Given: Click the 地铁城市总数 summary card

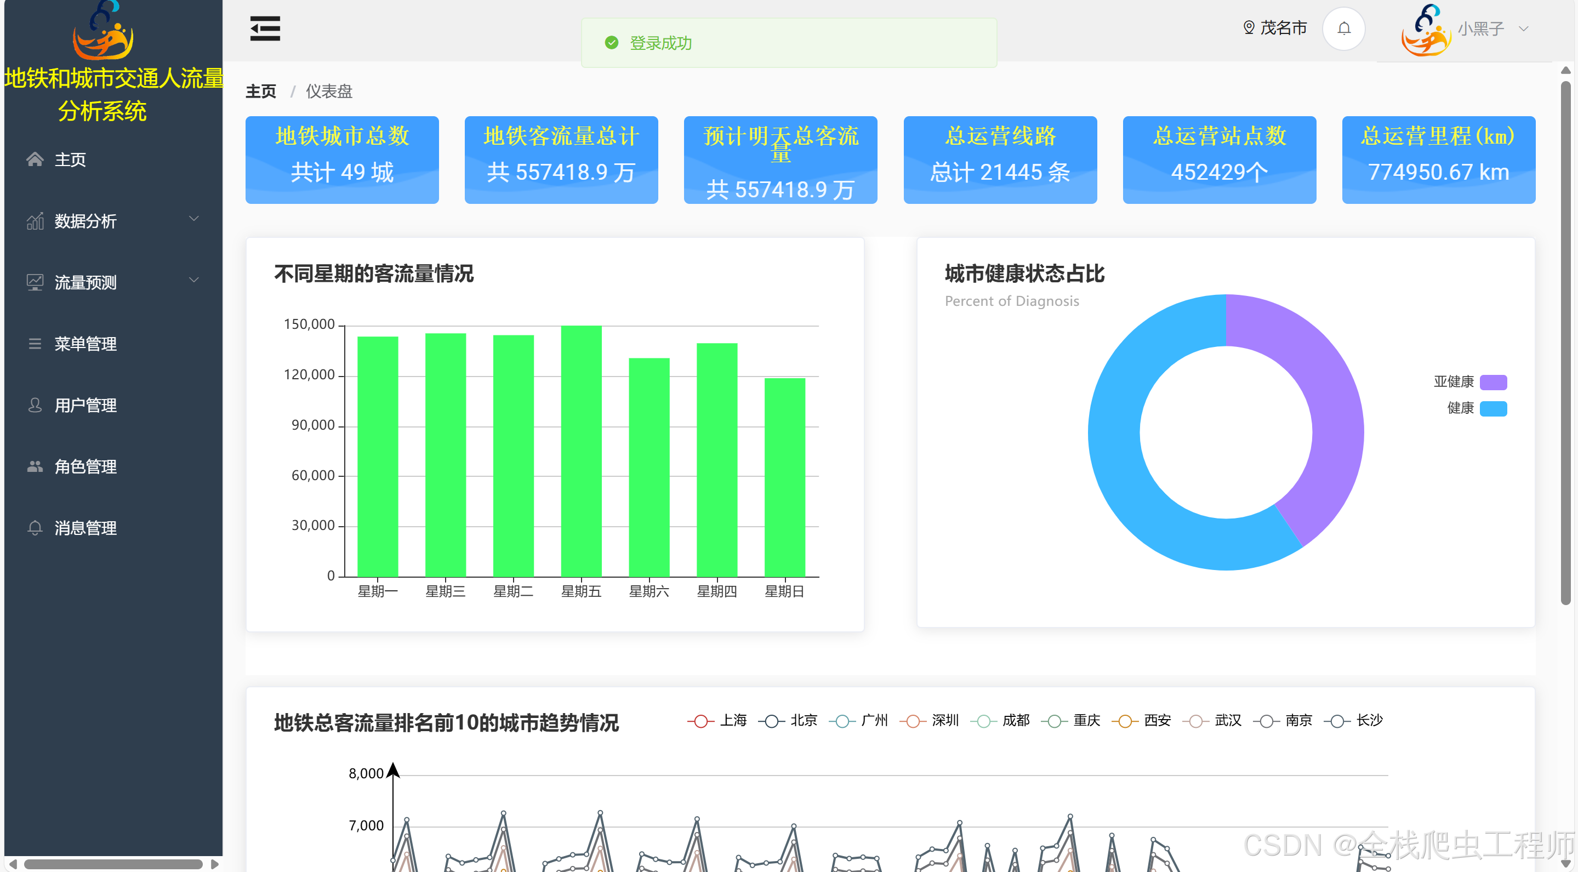Looking at the screenshot, I should (342, 160).
